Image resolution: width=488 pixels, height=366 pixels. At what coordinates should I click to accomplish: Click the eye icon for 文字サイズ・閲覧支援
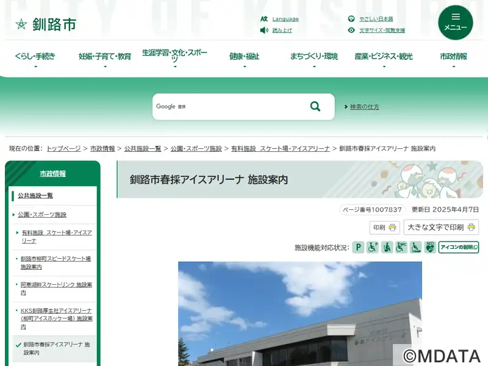coord(351,30)
